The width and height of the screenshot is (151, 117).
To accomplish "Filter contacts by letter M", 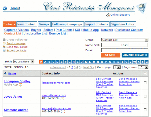I will coord(94,62).
